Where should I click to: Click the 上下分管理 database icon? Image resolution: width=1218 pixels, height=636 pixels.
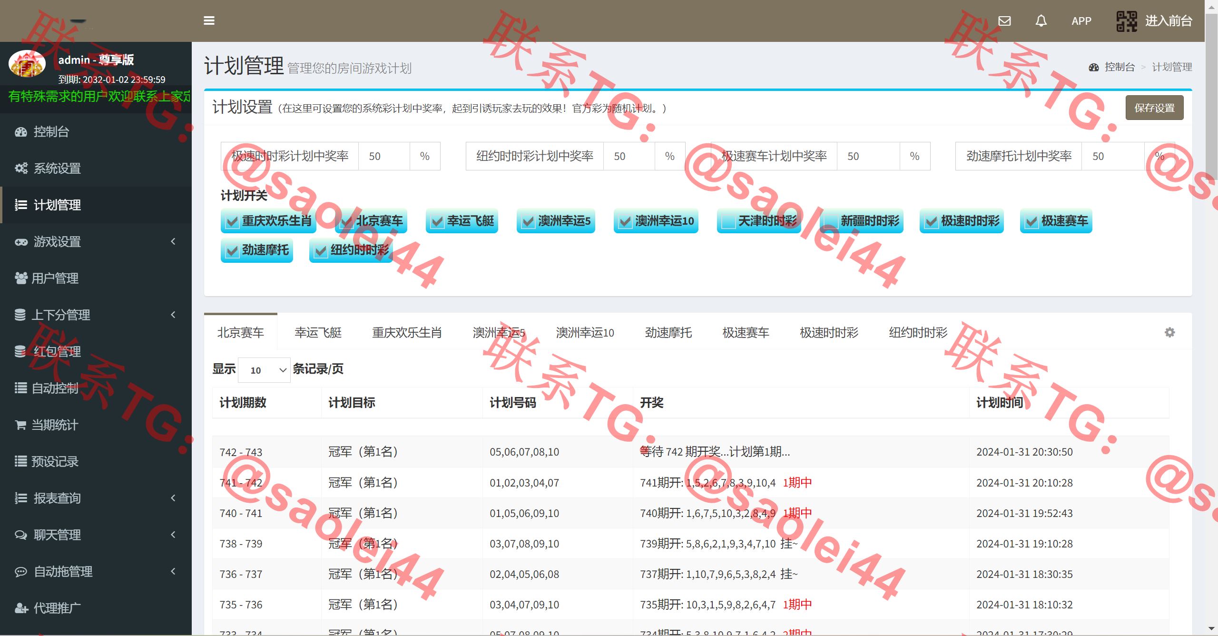click(x=20, y=315)
